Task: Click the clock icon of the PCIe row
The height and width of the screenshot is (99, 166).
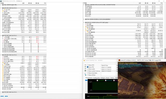Action: [x=86, y=56]
